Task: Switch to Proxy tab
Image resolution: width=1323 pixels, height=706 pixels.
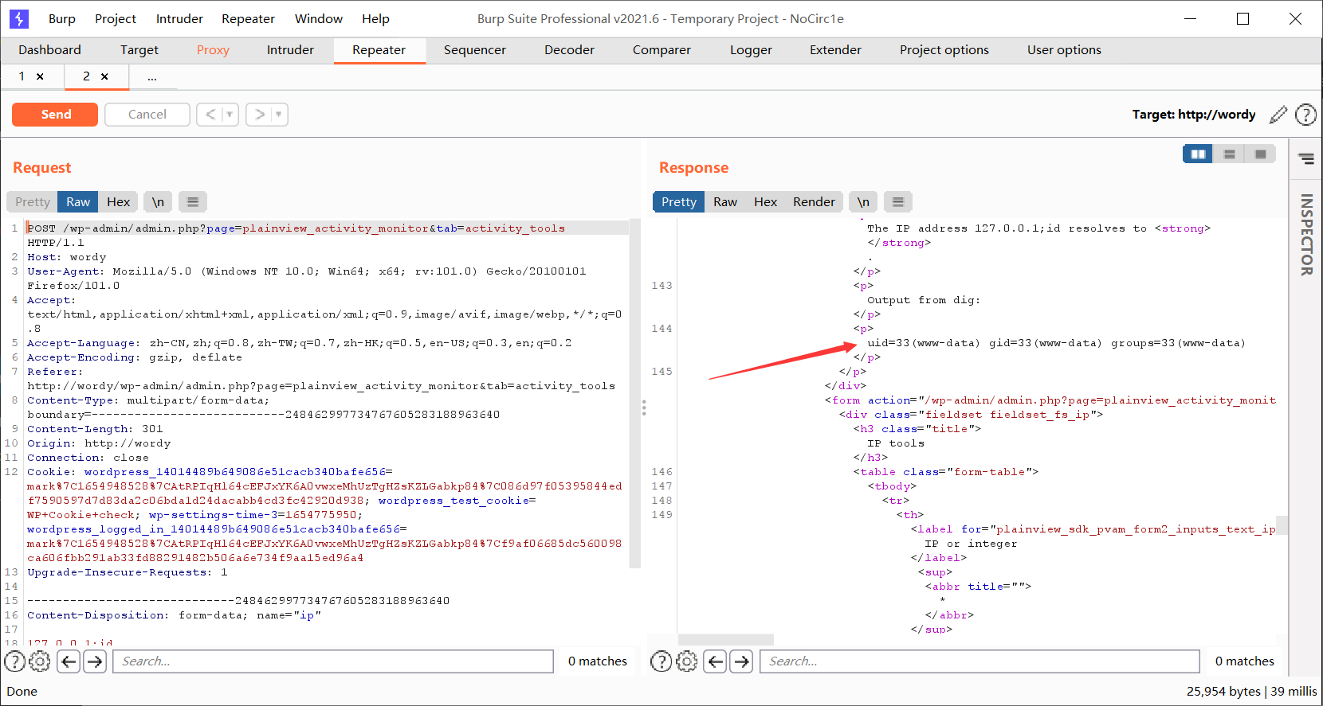Action: [x=213, y=49]
